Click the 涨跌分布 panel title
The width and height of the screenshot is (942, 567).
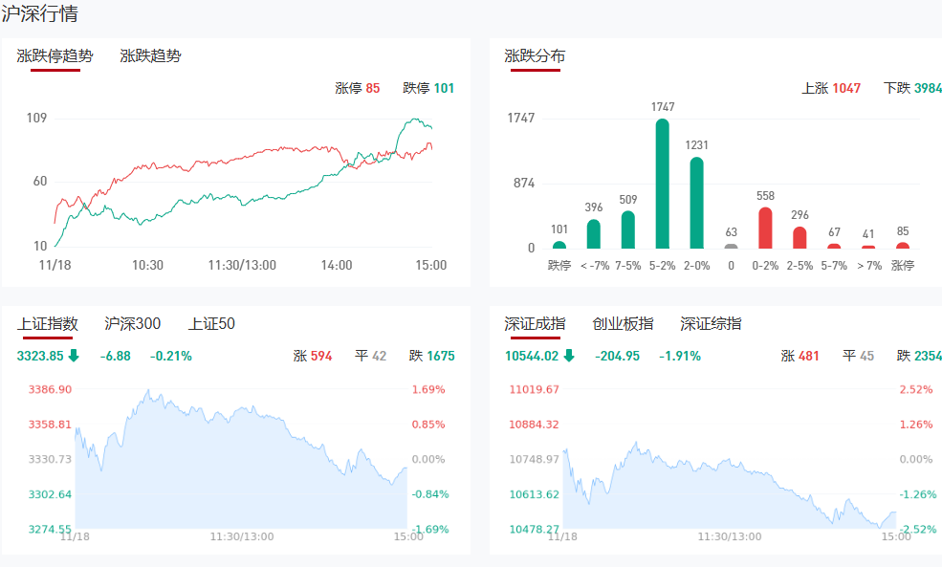[x=535, y=55]
